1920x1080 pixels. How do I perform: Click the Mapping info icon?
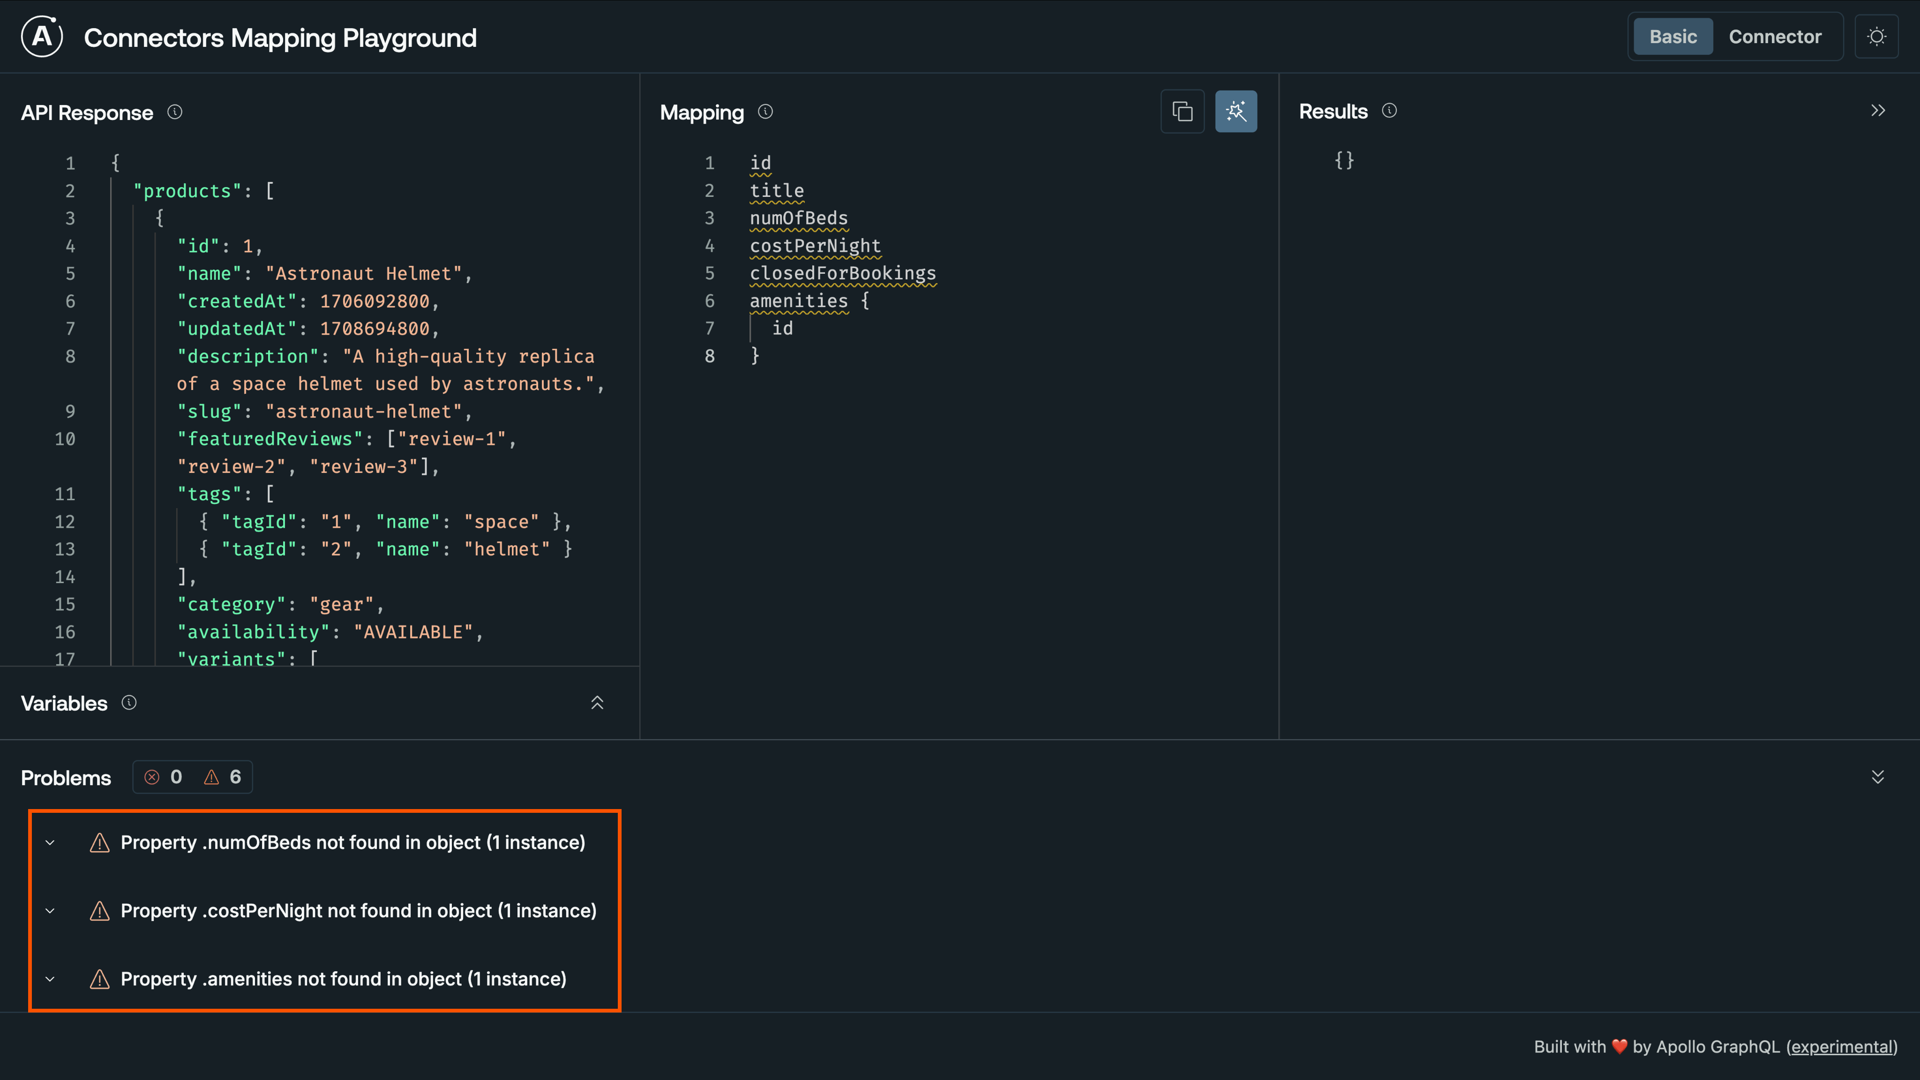coord(765,112)
